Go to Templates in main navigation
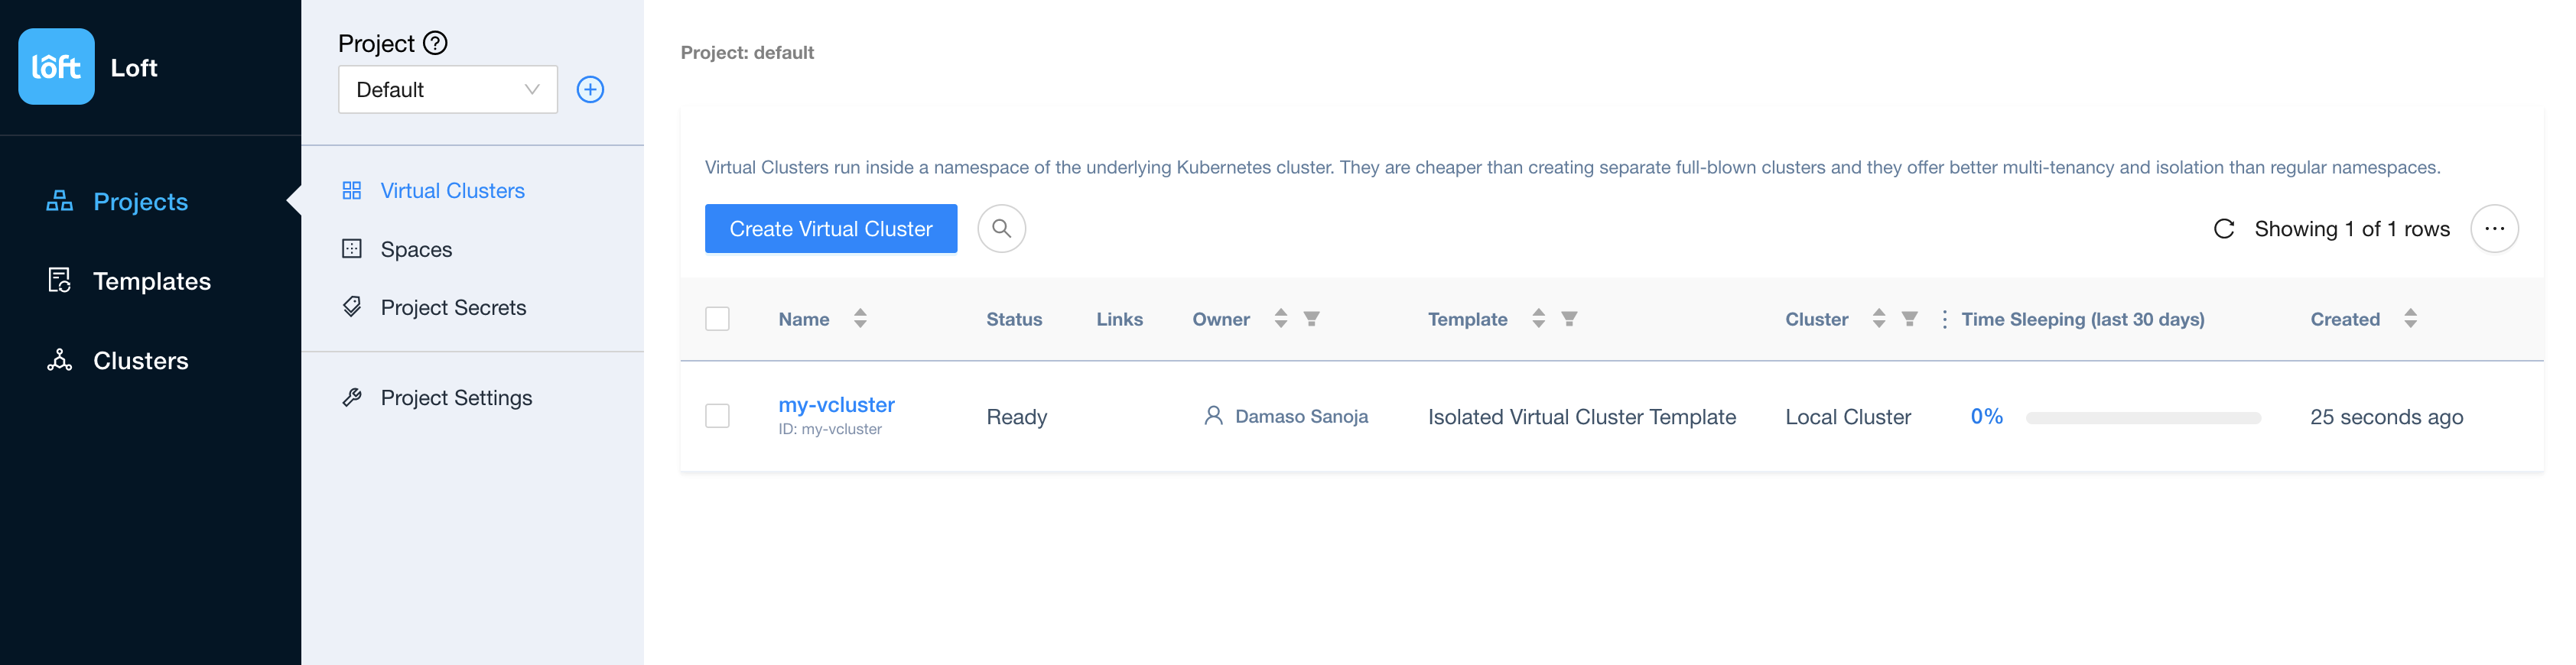The width and height of the screenshot is (2576, 665). pyautogui.click(x=152, y=281)
